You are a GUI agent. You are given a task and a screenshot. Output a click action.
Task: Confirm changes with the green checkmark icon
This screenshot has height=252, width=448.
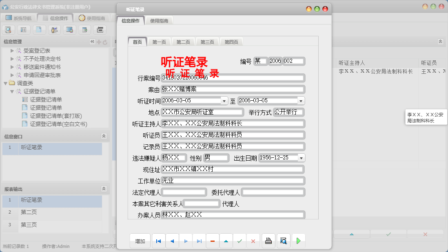pos(240,241)
